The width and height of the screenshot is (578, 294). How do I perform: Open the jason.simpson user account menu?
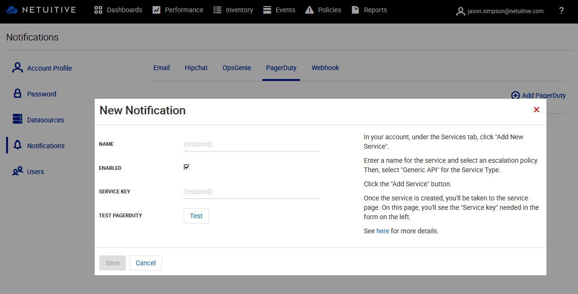(x=500, y=11)
